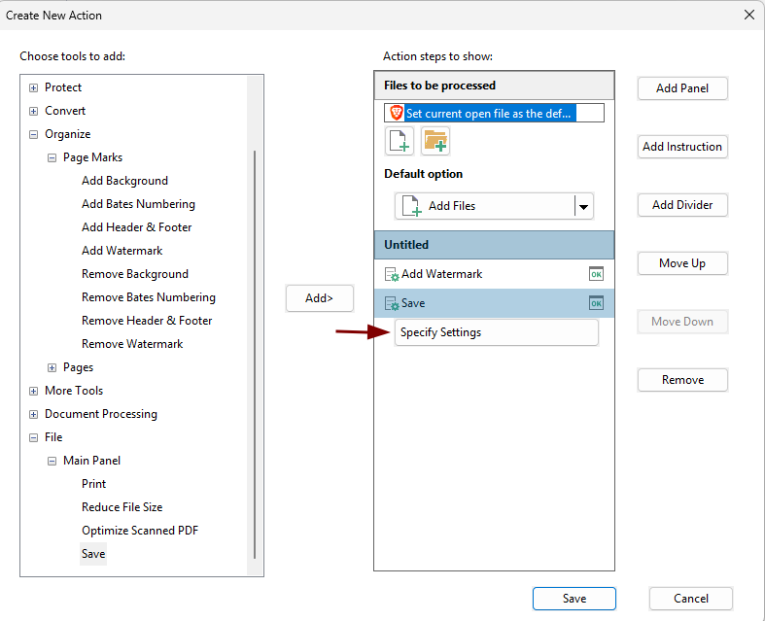Select Add Background tool

click(x=124, y=181)
